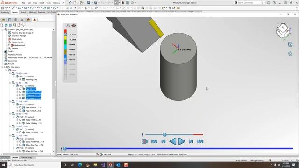
Task: Click the lower handle of the deviation color scale
Action: (x=65, y=59)
